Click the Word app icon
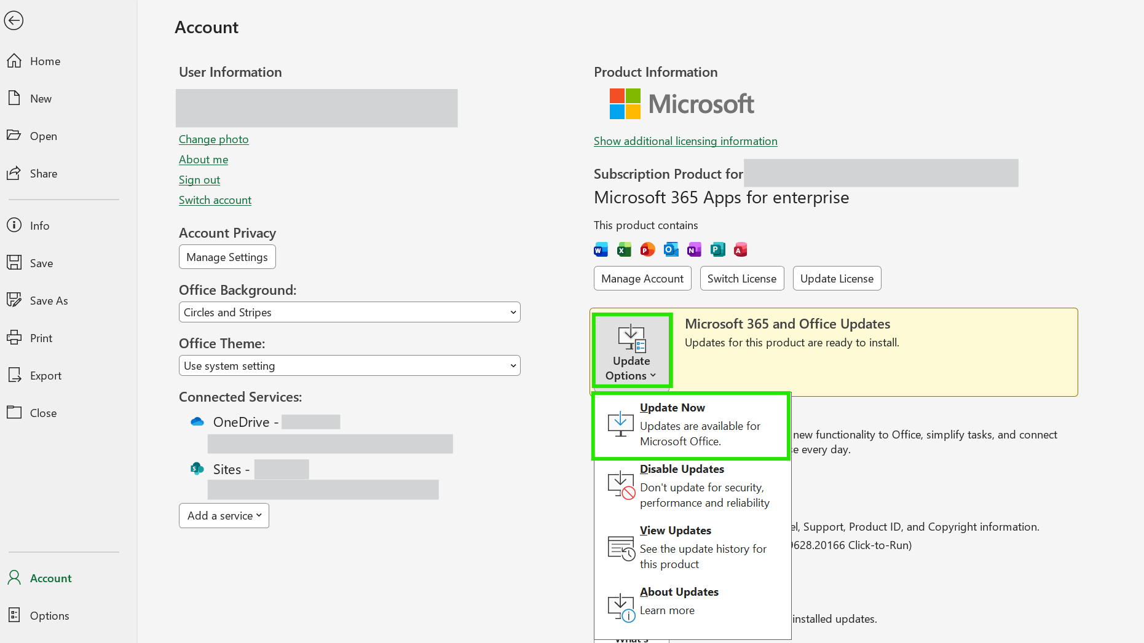The image size is (1144, 643). (601, 249)
